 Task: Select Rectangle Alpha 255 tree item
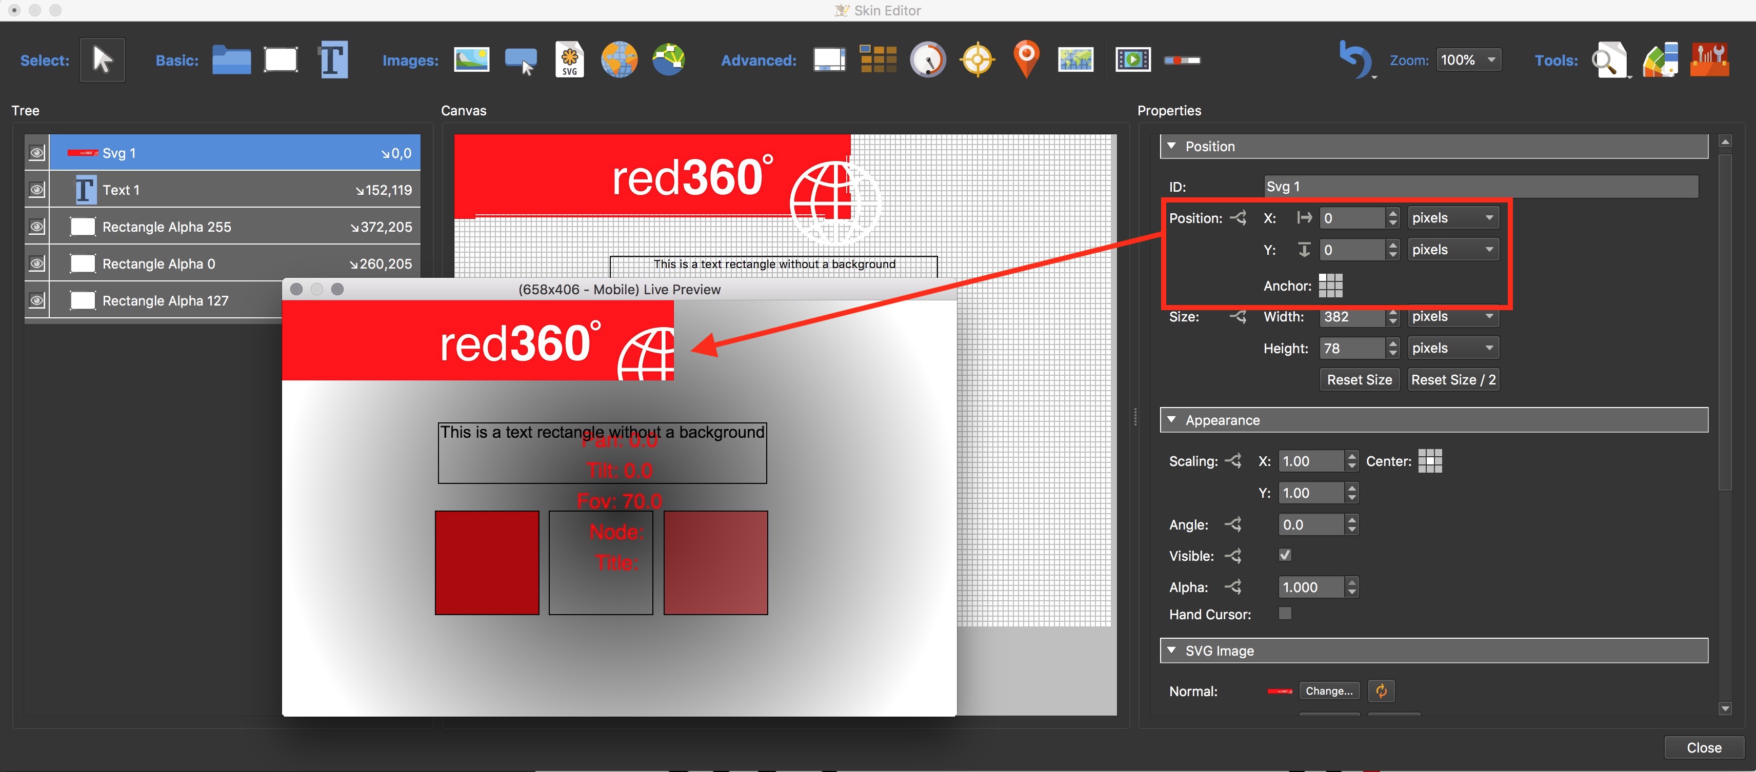[234, 226]
